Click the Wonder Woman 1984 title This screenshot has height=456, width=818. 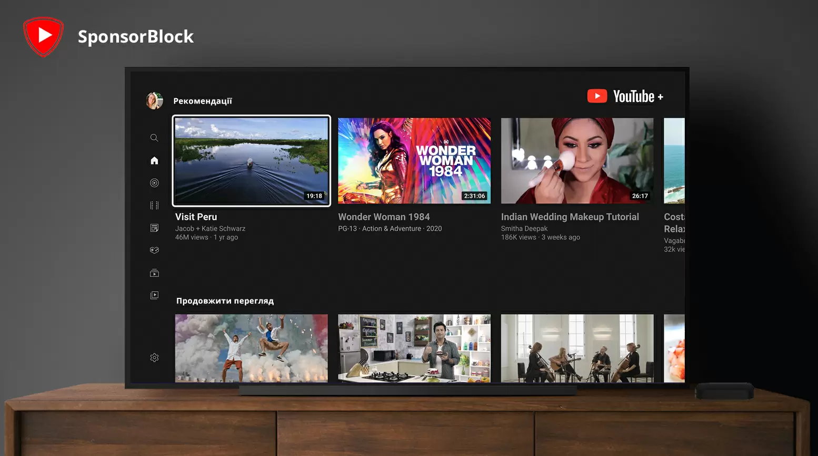pos(384,217)
